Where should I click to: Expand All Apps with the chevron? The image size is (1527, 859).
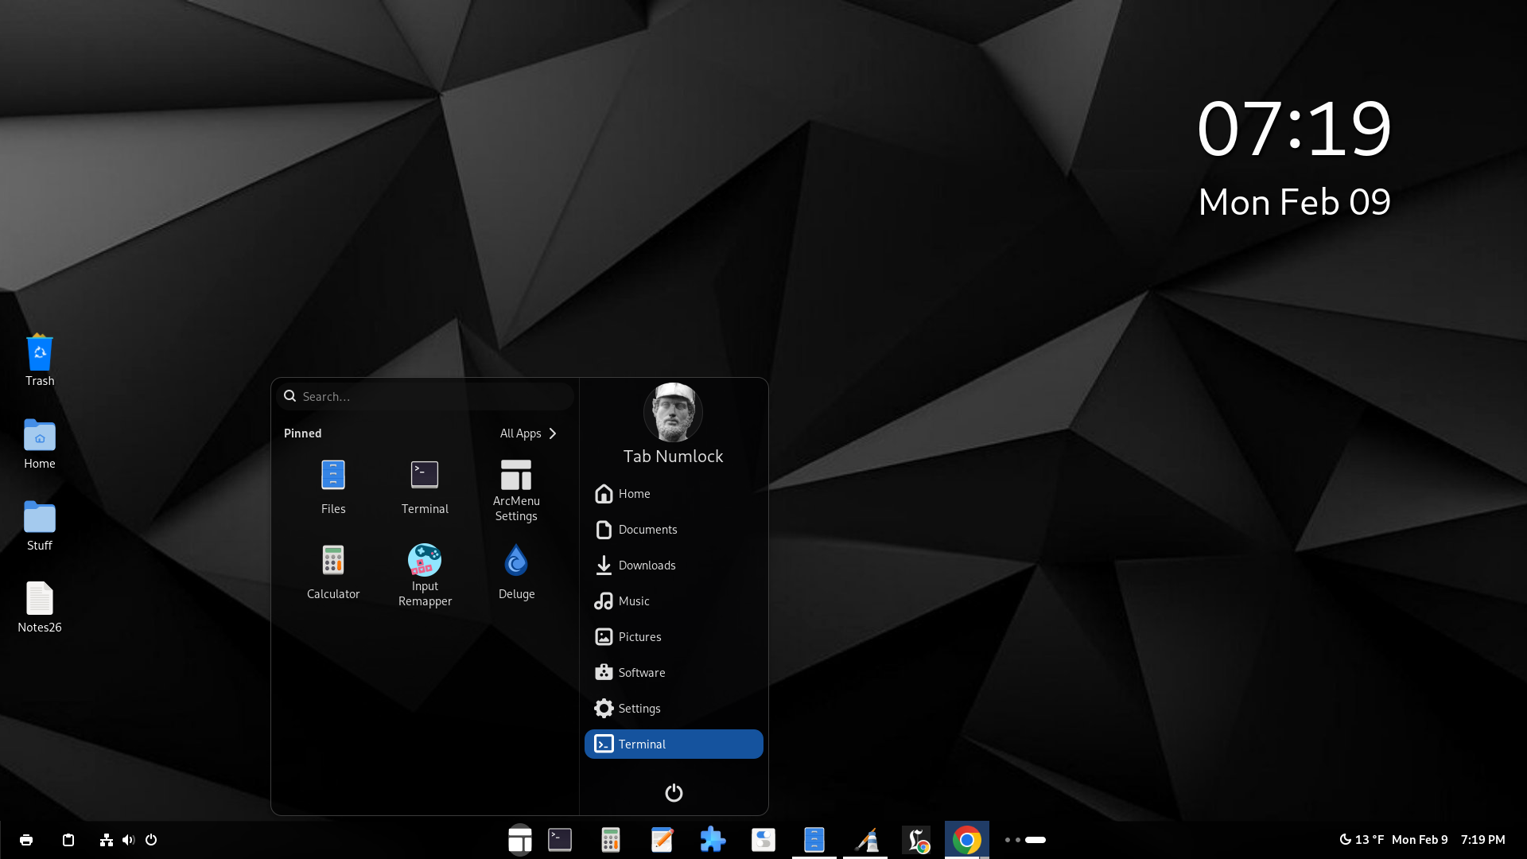(x=529, y=433)
